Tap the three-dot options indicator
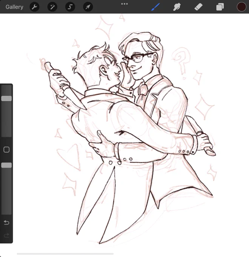The width and height of the screenshot is (249, 257). [124, 4]
